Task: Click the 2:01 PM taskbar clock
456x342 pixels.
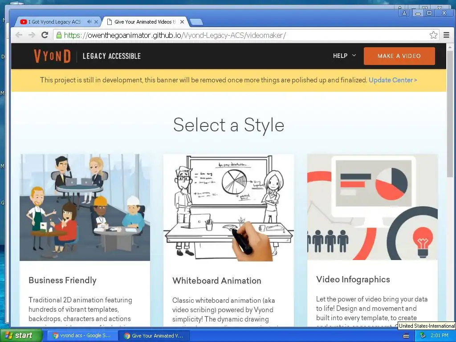Action: coord(440,335)
